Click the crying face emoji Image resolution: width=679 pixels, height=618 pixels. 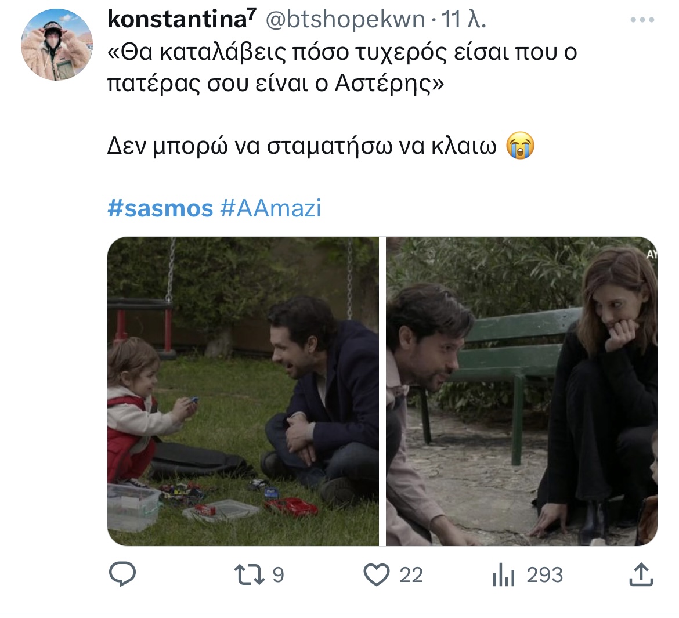coord(520,146)
